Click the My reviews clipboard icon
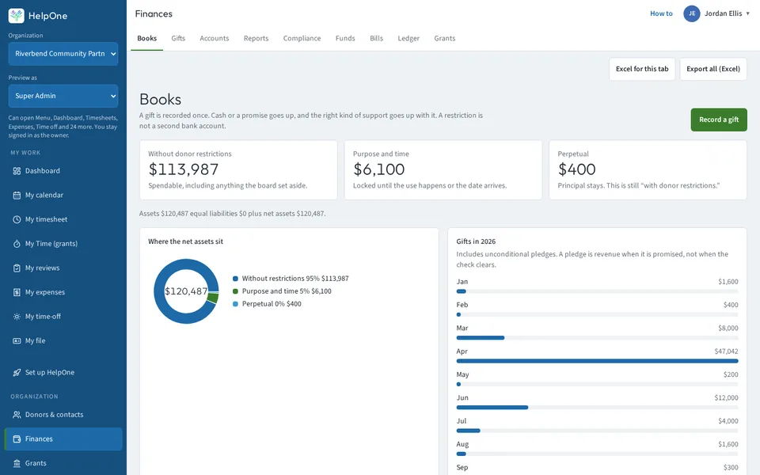 point(17,268)
